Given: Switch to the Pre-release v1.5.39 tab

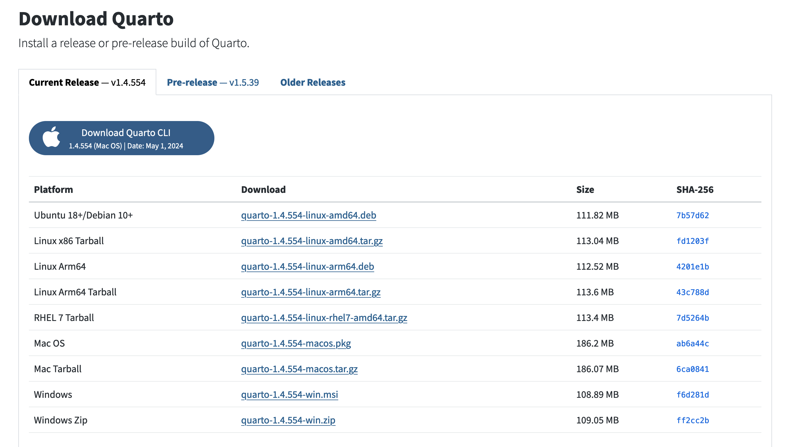Looking at the screenshot, I should (x=212, y=82).
